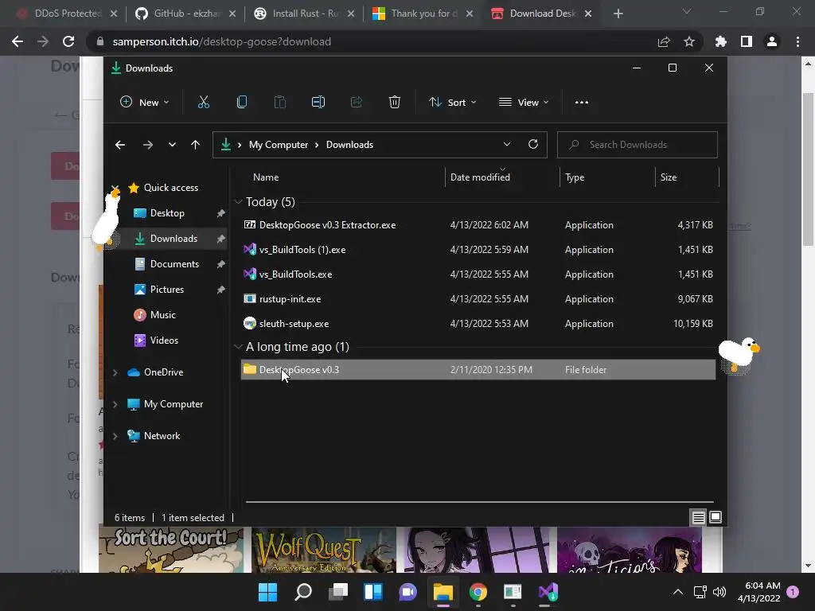815x611 pixels.
Task: Click Chrome address bar URL
Action: (x=221, y=41)
